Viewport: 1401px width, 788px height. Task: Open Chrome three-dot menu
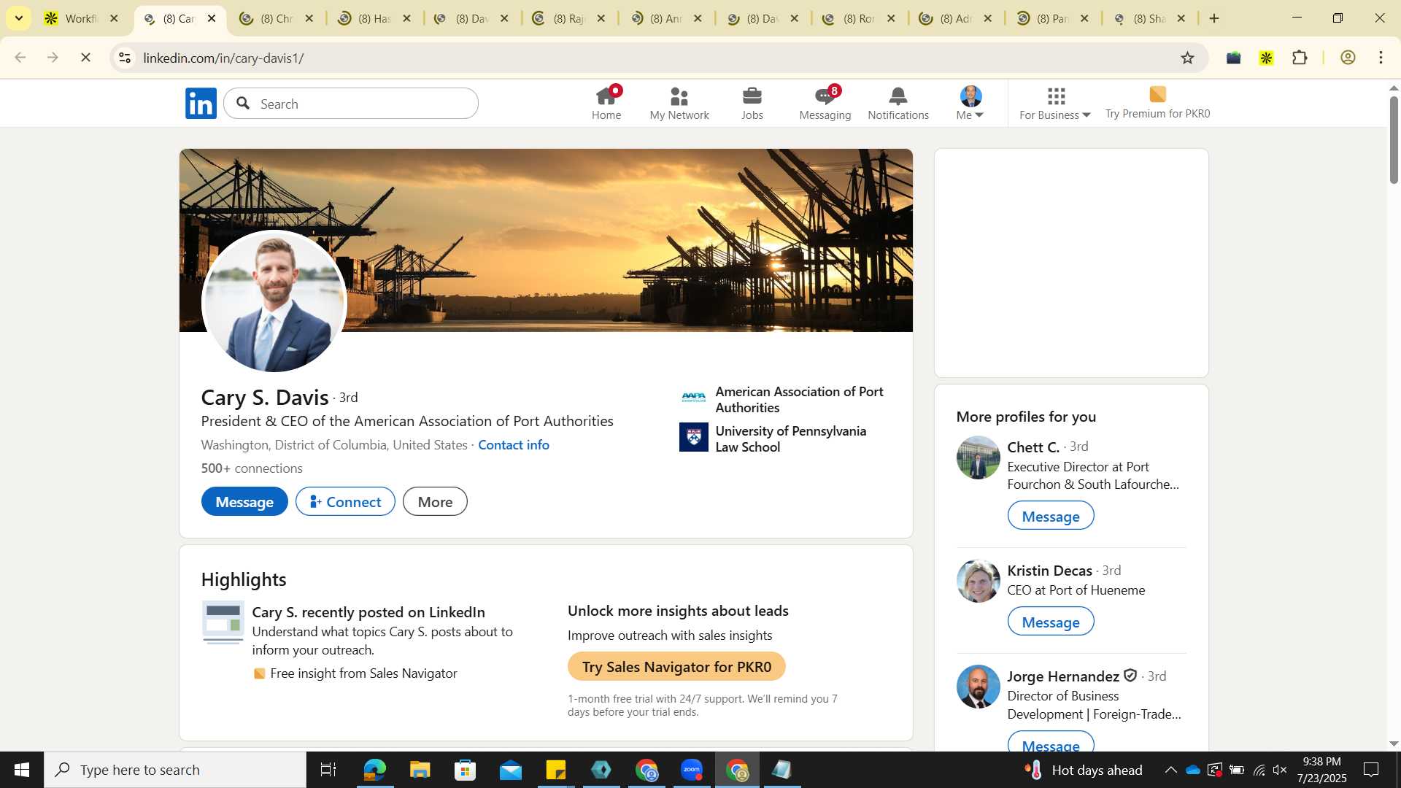point(1381,58)
